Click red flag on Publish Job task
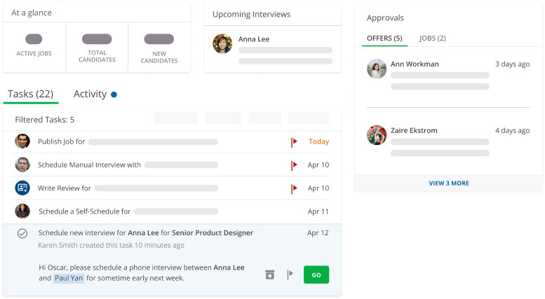545x299 pixels. pos(294,142)
